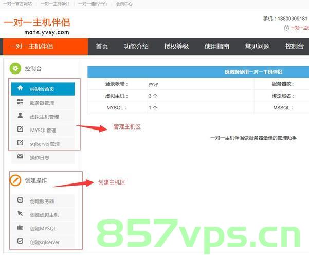Open 首页 in the main navigation
This screenshot has width=309, height=257.
102,46
